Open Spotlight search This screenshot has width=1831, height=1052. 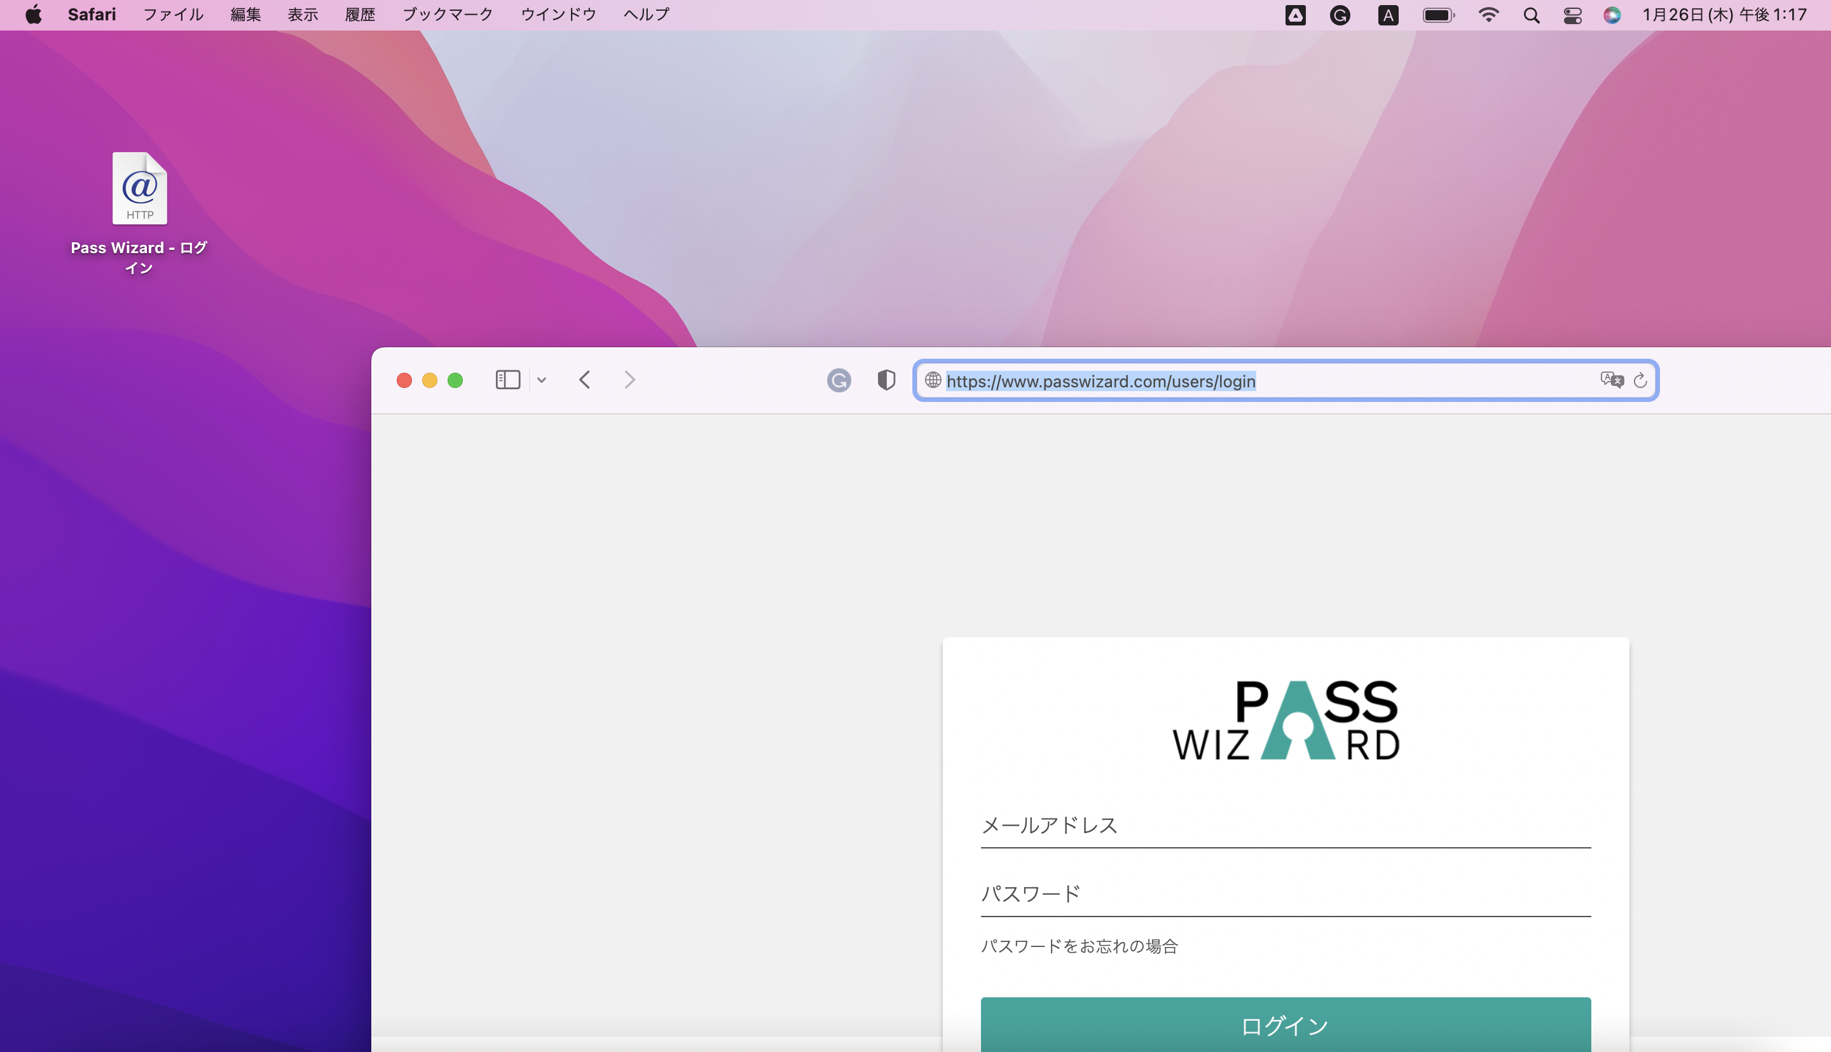pos(1532,15)
